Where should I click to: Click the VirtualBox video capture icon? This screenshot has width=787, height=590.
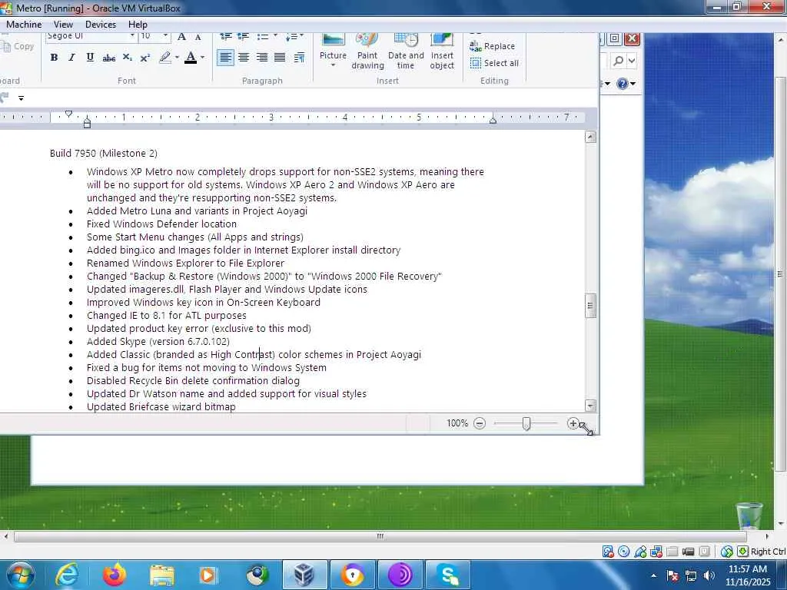point(688,552)
